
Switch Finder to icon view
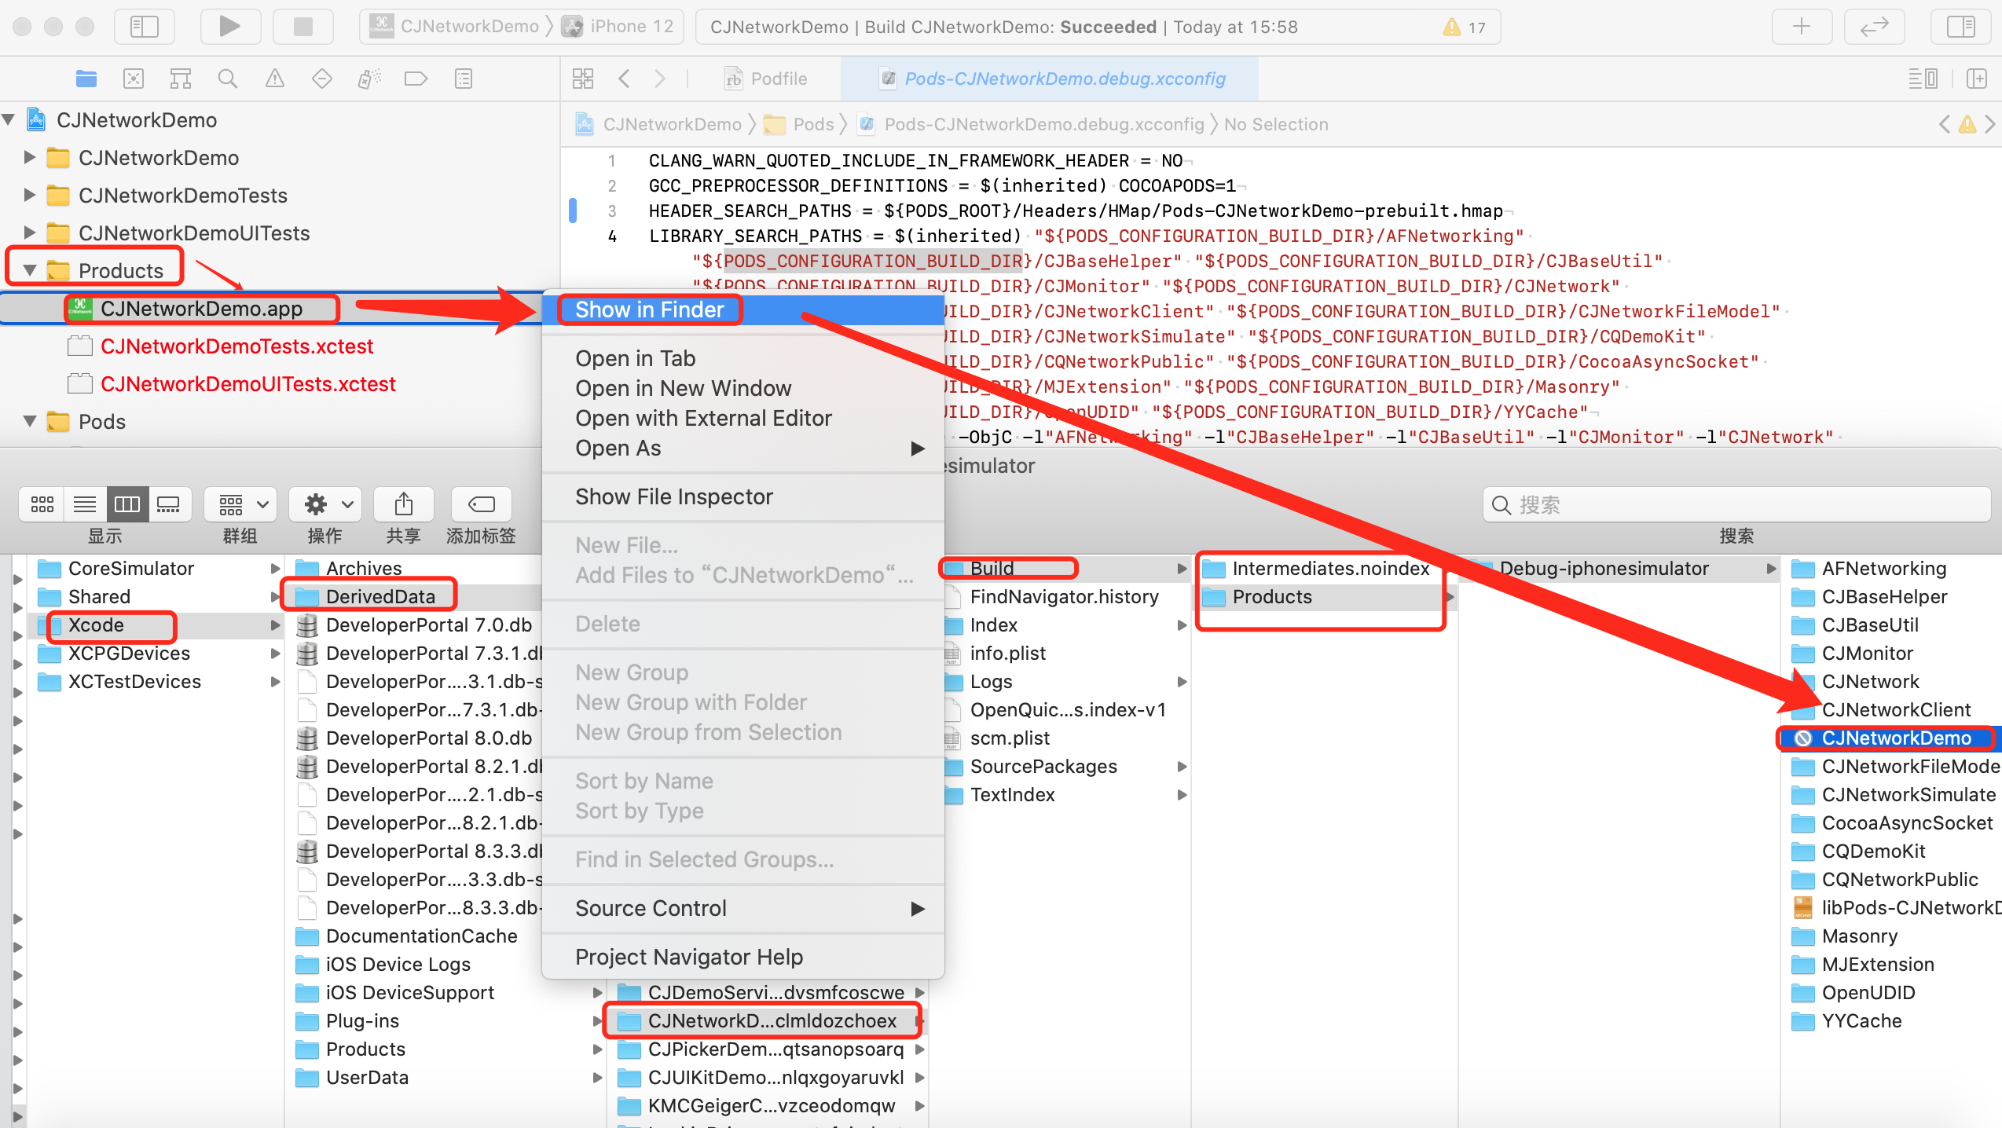pos(42,504)
